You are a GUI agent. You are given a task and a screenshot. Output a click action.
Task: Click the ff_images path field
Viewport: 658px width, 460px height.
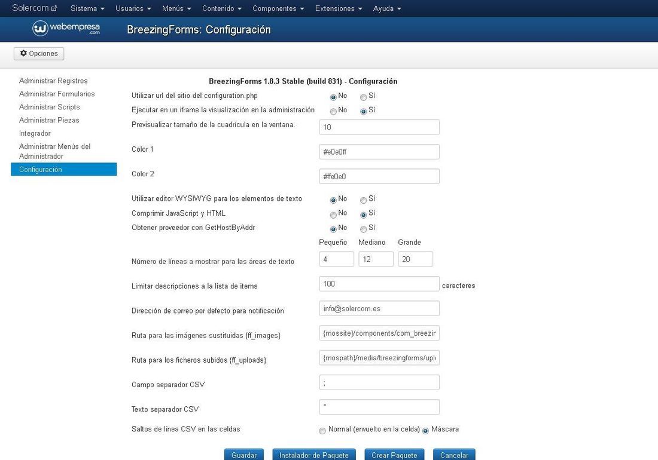(x=379, y=333)
